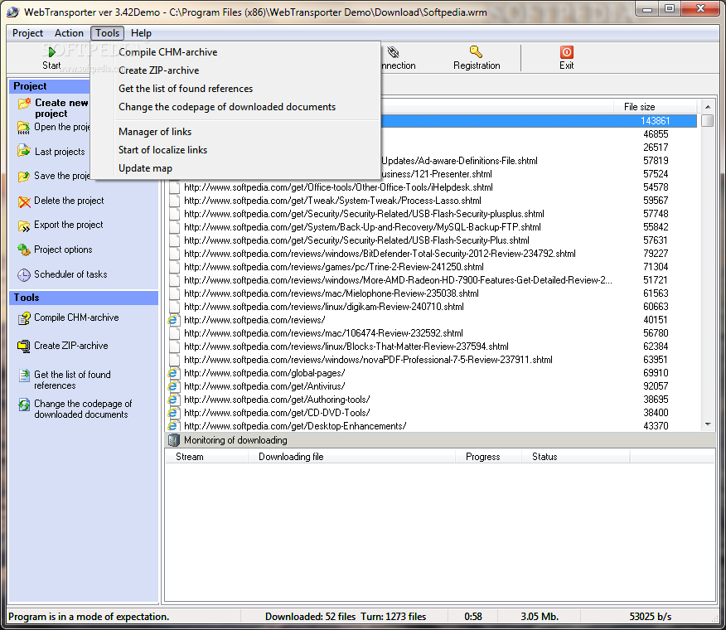Click the IE icon next to reviews/ URL
726x630 pixels.
(173, 320)
